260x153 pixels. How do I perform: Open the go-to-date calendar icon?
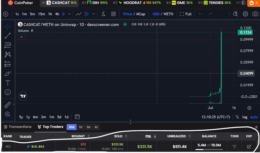[77, 117]
